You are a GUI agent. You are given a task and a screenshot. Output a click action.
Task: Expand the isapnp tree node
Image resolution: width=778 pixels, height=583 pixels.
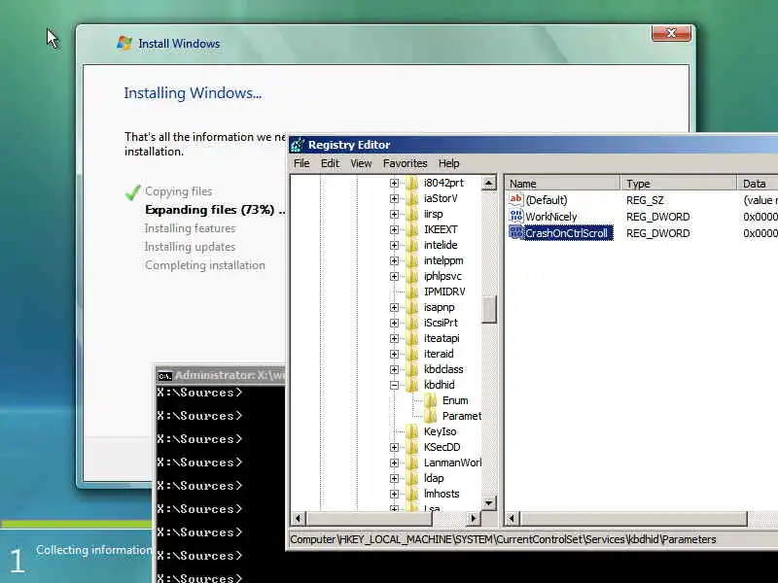coord(395,307)
